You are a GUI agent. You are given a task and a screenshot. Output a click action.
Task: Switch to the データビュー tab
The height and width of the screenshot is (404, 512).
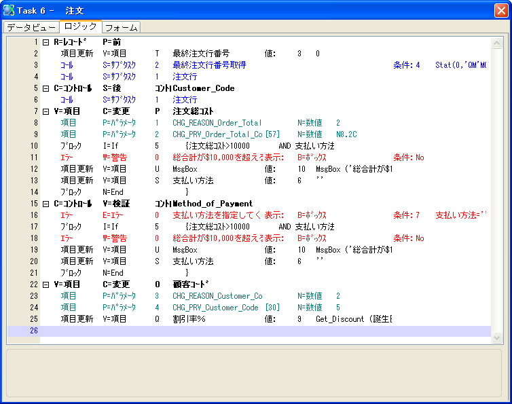pos(31,27)
